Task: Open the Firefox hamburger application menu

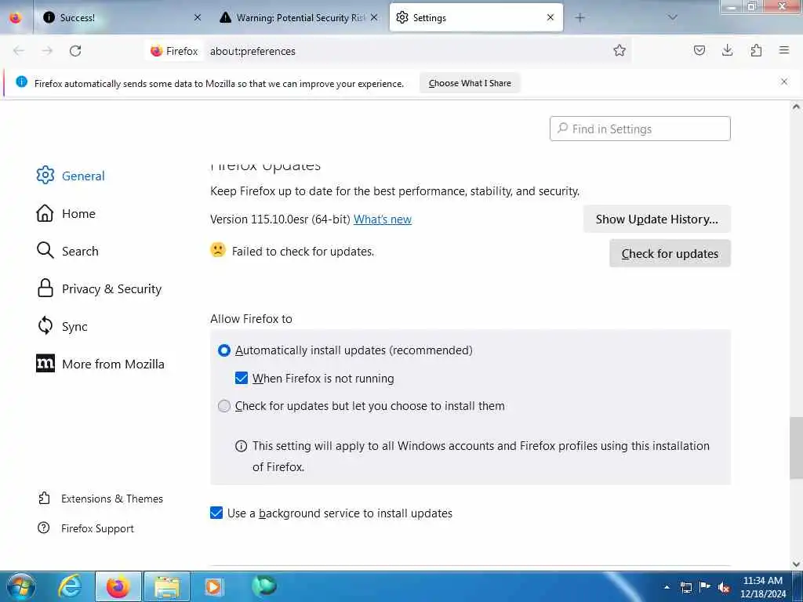Action: (784, 50)
